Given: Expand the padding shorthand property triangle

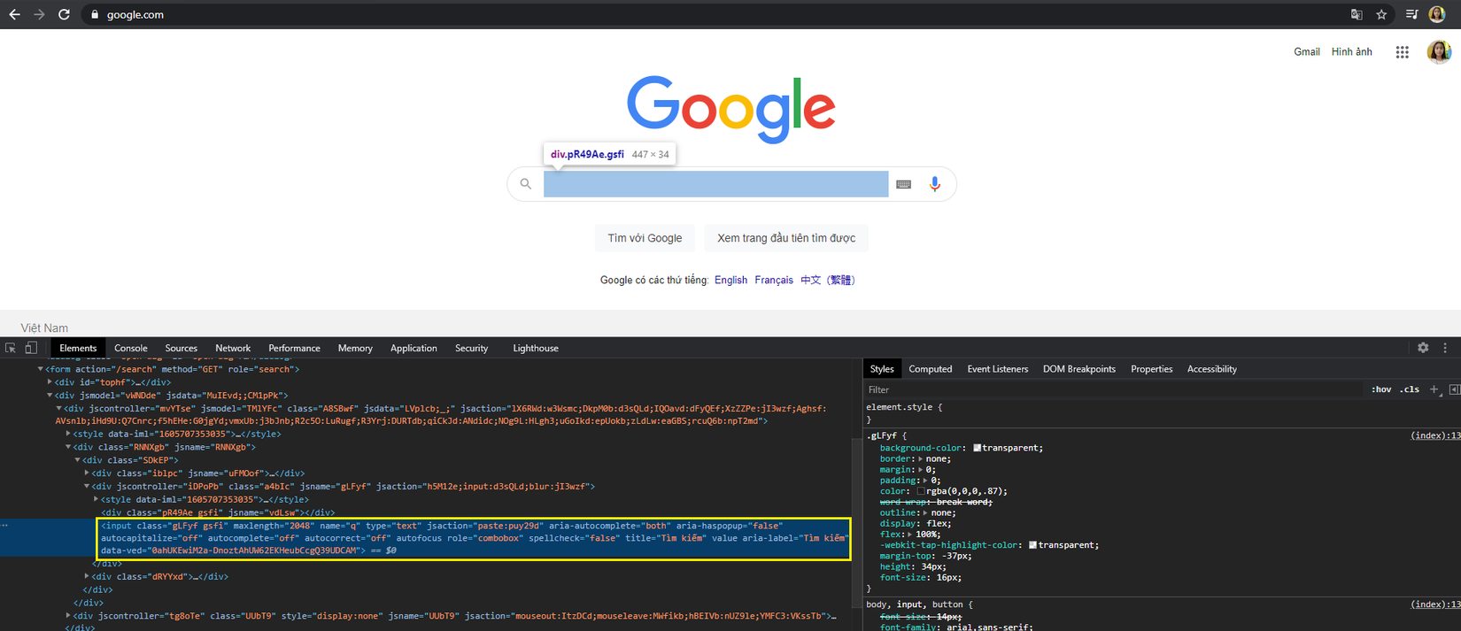Looking at the screenshot, I should coord(925,481).
